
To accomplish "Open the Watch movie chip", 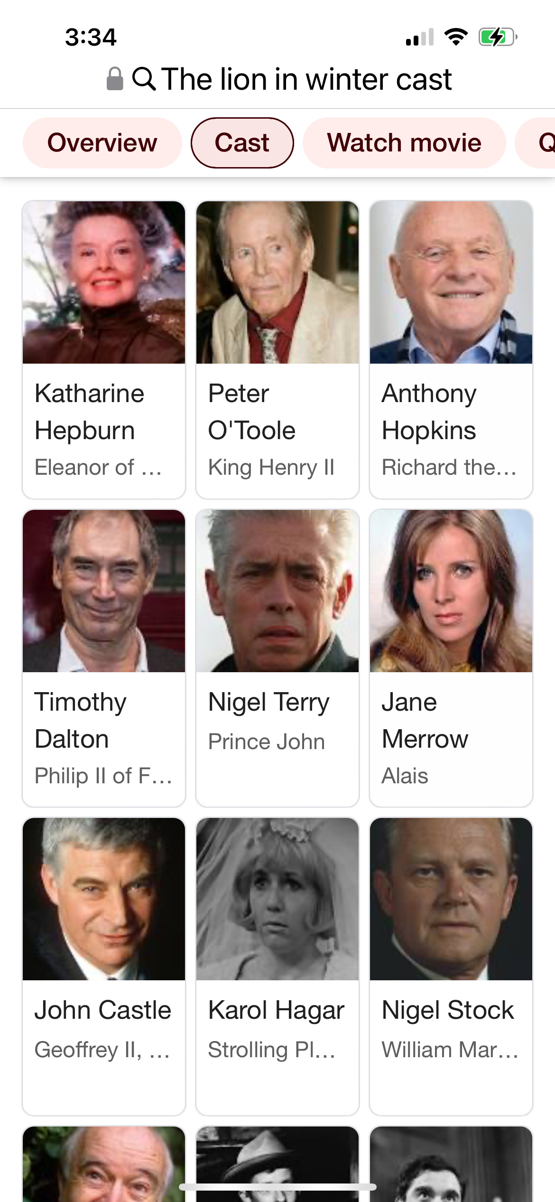I will pos(404,143).
